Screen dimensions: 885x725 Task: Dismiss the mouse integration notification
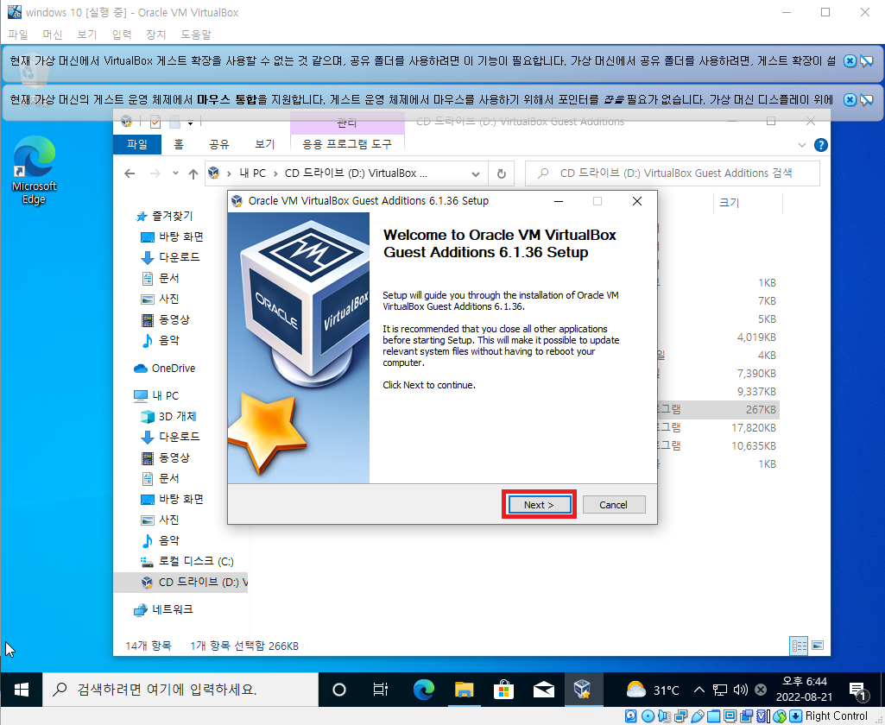tap(850, 100)
